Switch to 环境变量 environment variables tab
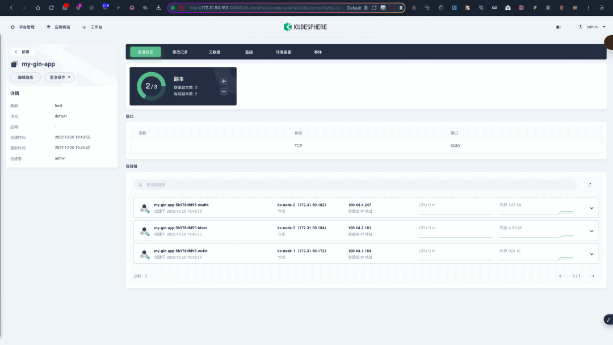This screenshot has width=613, height=345. click(283, 52)
